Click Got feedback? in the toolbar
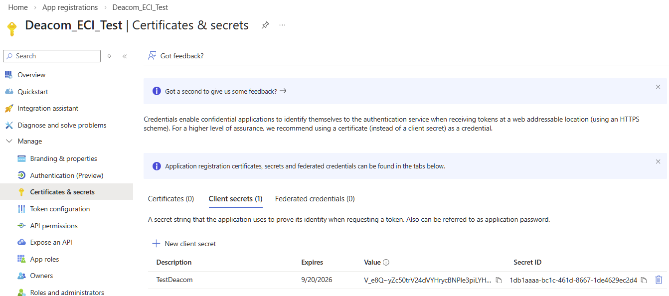Viewport: 669px width, 296px height. coord(176,56)
